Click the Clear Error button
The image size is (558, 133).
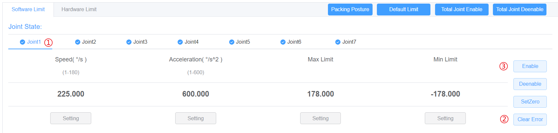click(530, 120)
